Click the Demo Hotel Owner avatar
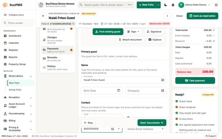 [x=181, y=5]
